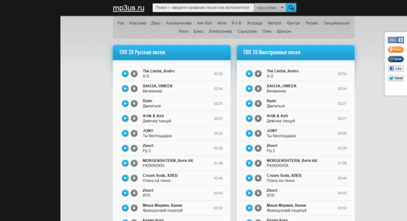
Task: Play The Limba, Andro X.O in Russian top
Action: coord(125,74)
